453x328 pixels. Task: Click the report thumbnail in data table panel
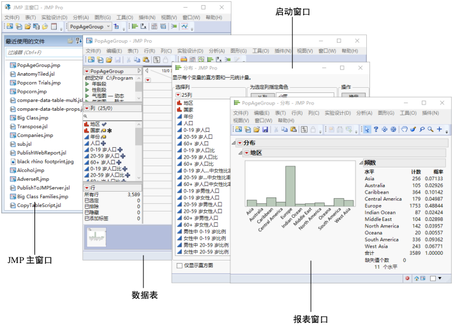96,238
